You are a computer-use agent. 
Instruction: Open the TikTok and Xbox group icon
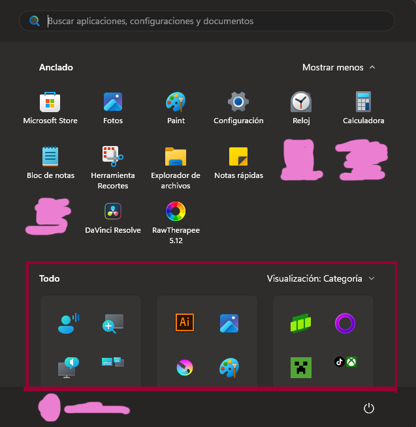pos(345,362)
